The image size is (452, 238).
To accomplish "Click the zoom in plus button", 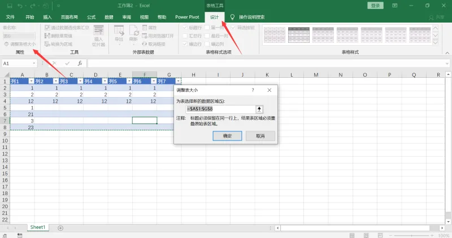I will click(x=432, y=235).
